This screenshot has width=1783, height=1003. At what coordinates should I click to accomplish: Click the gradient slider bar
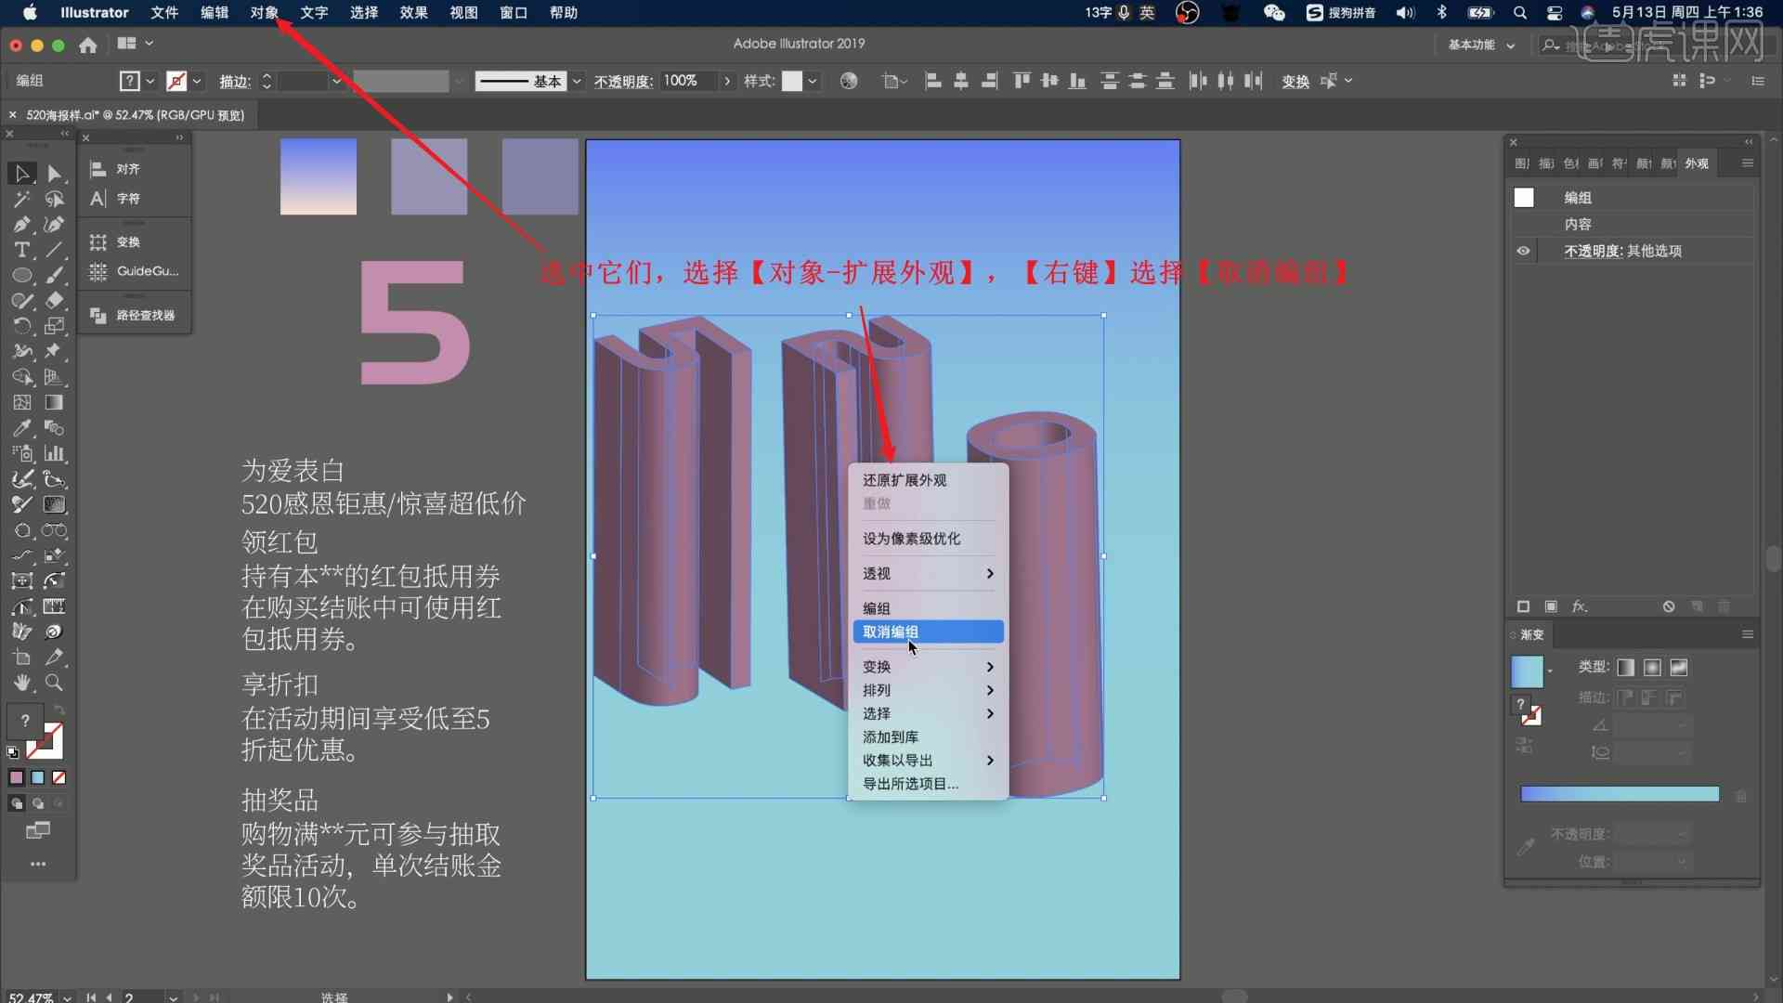pyautogui.click(x=1620, y=794)
